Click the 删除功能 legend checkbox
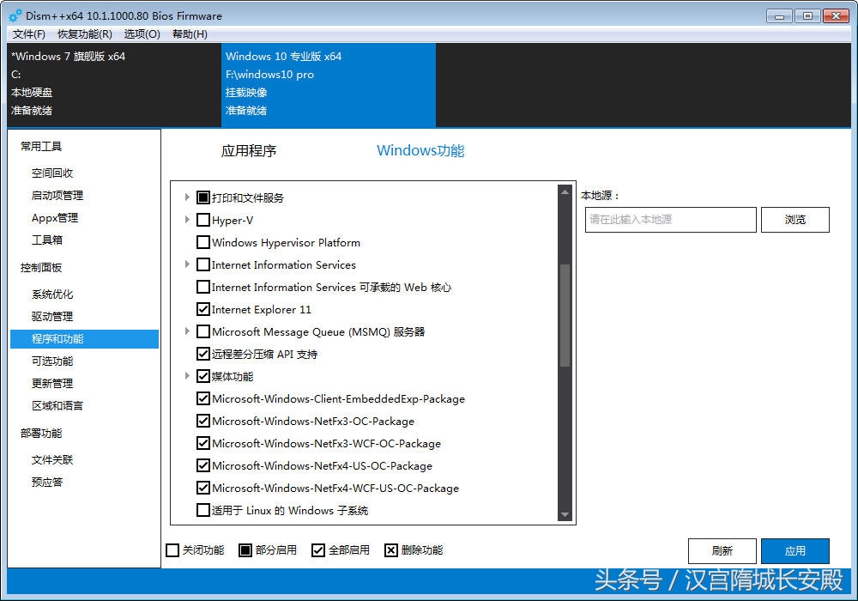The image size is (858, 601). [x=390, y=550]
